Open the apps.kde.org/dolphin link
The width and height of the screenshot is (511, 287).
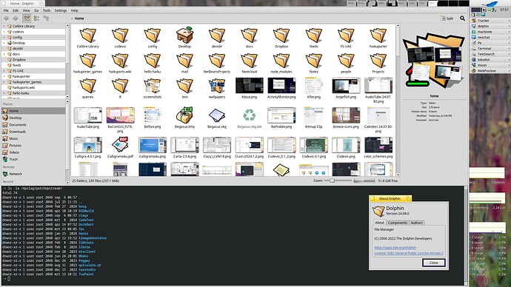395,248
